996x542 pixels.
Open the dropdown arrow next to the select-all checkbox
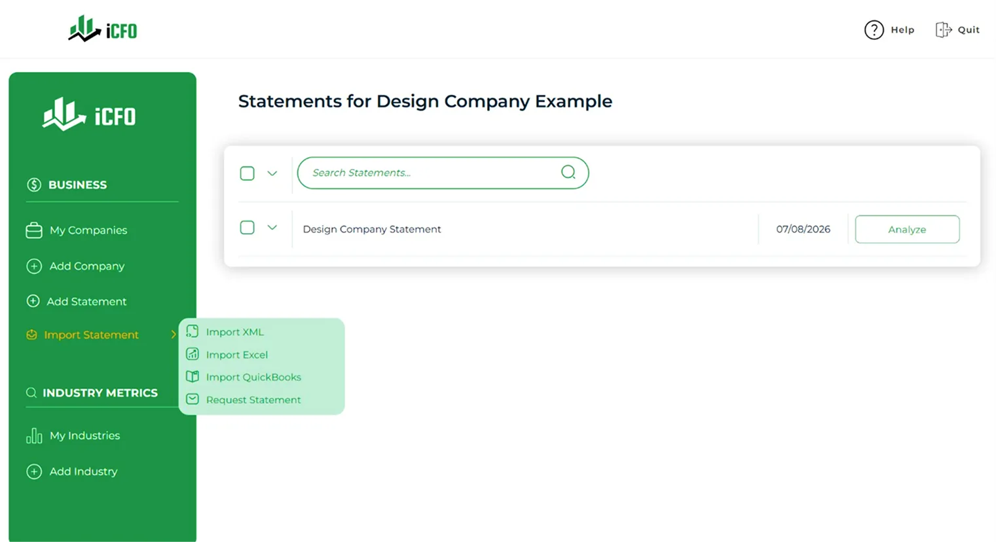click(272, 173)
